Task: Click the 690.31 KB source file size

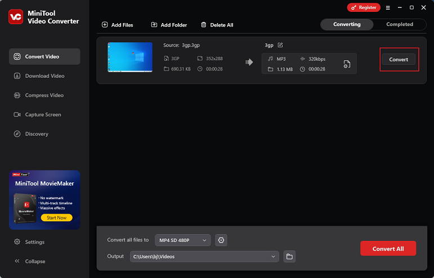Action: click(x=181, y=69)
